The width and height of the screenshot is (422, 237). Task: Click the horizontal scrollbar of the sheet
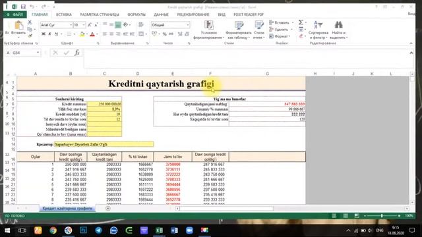pos(227,208)
